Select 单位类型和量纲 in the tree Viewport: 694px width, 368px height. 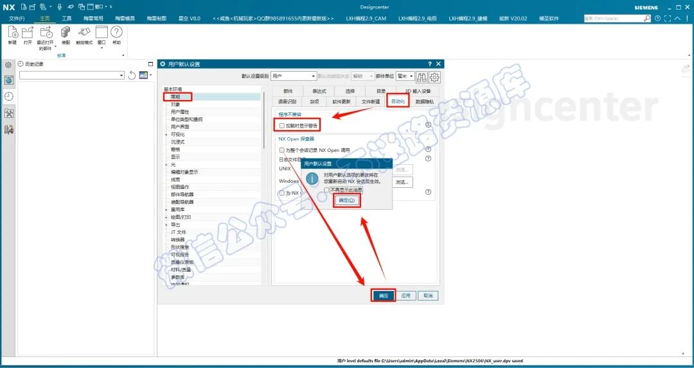pos(187,119)
